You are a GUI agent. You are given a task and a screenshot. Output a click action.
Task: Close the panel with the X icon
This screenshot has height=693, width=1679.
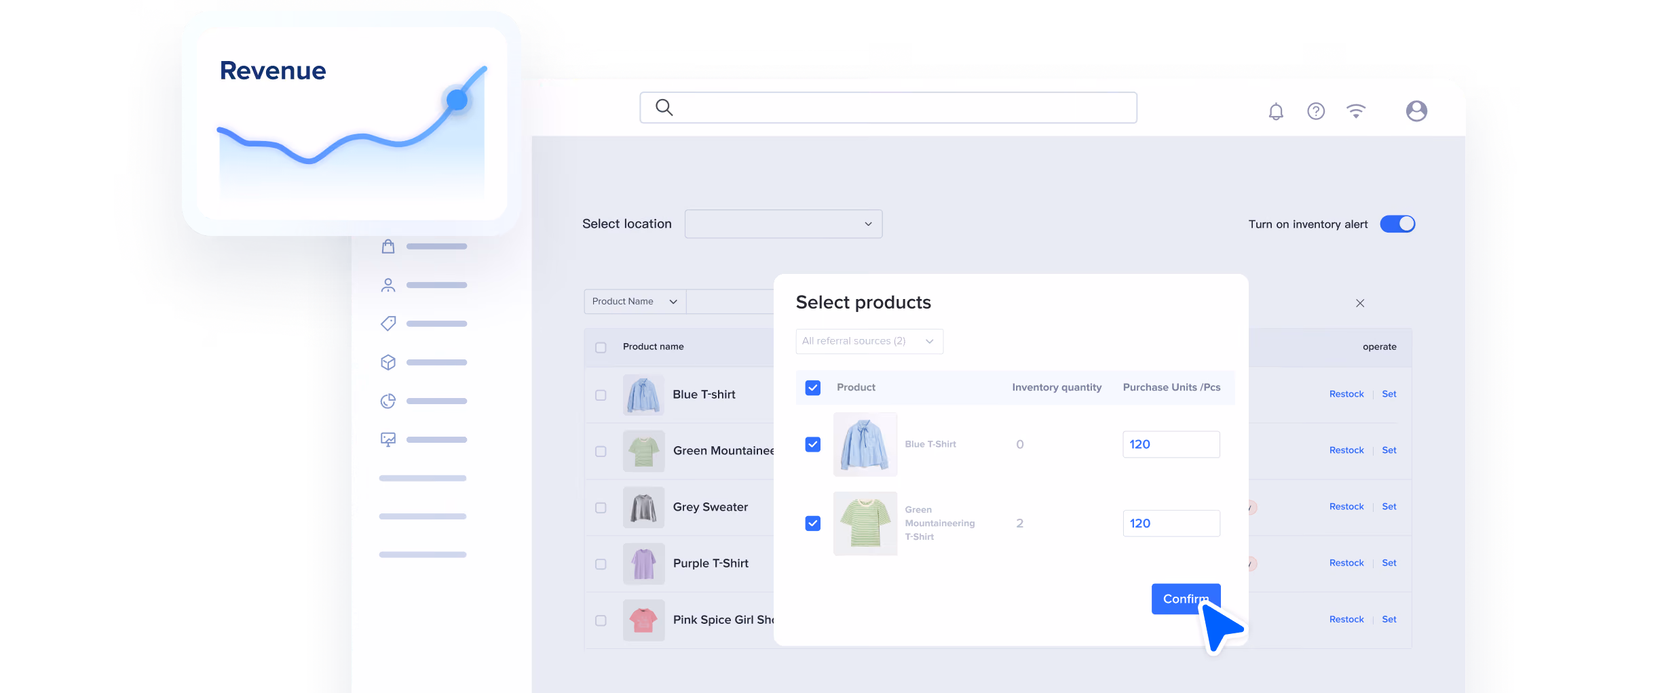click(x=1360, y=303)
